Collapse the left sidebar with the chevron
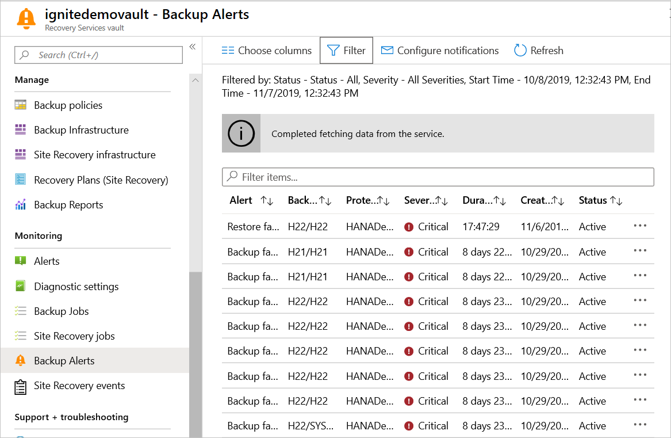This screenshot has height=438, width=671. click(x=192, y=47)
